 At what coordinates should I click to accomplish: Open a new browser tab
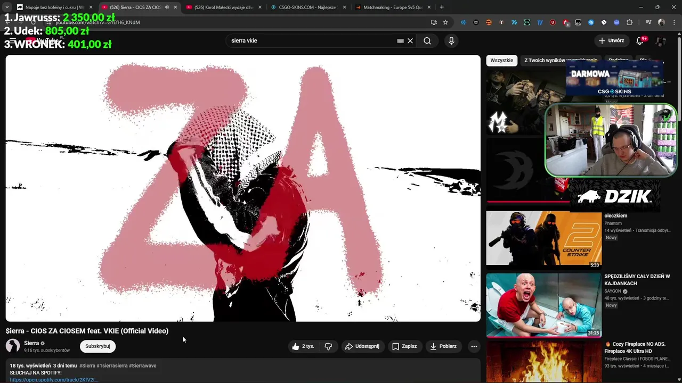pos(442,7)
